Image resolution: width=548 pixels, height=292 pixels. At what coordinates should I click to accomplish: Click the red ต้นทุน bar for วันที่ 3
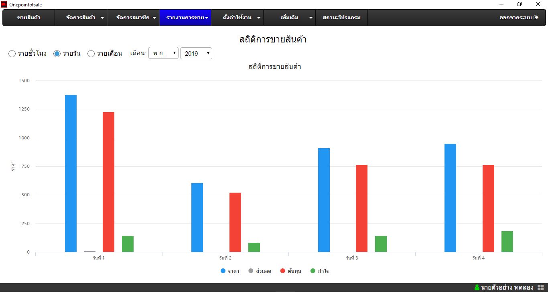[x=361, y=208]
